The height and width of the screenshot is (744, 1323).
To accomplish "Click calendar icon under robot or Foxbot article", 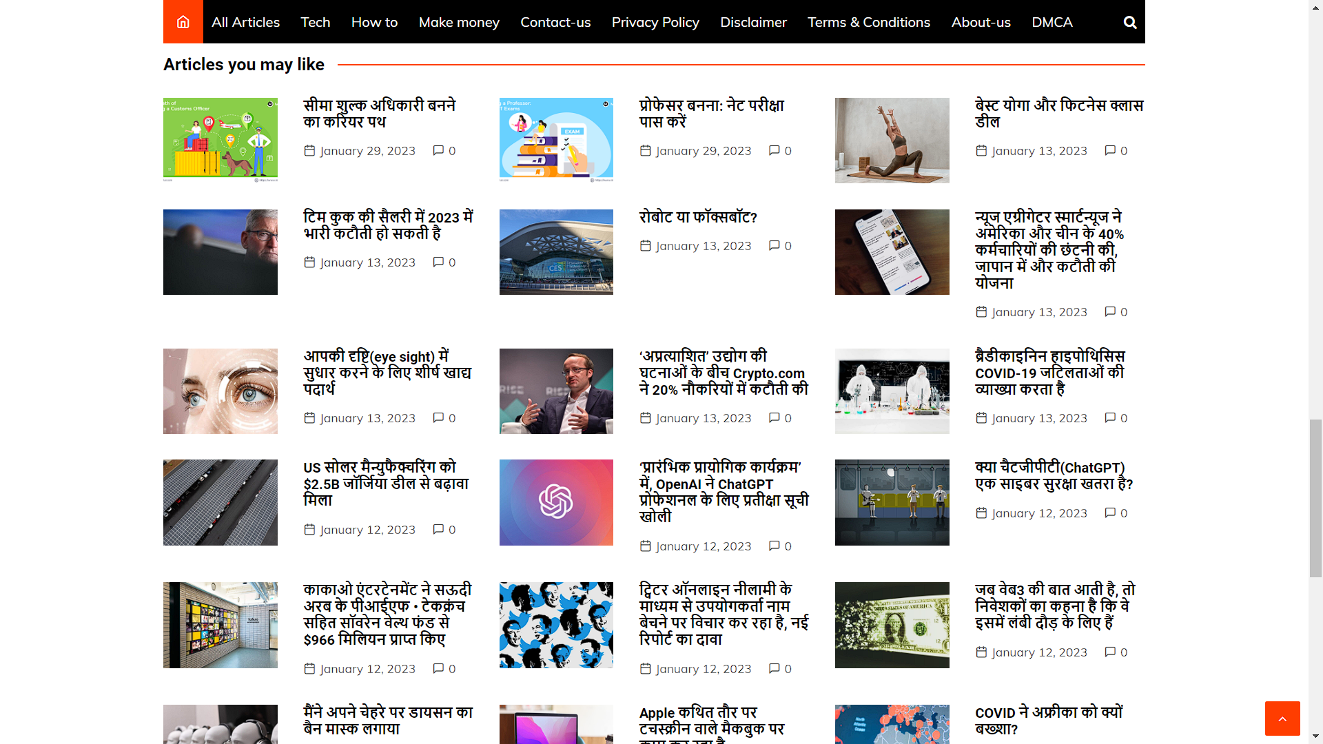I will coord(645,245).
